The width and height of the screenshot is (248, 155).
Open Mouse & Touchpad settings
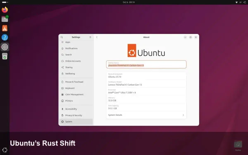76,82
